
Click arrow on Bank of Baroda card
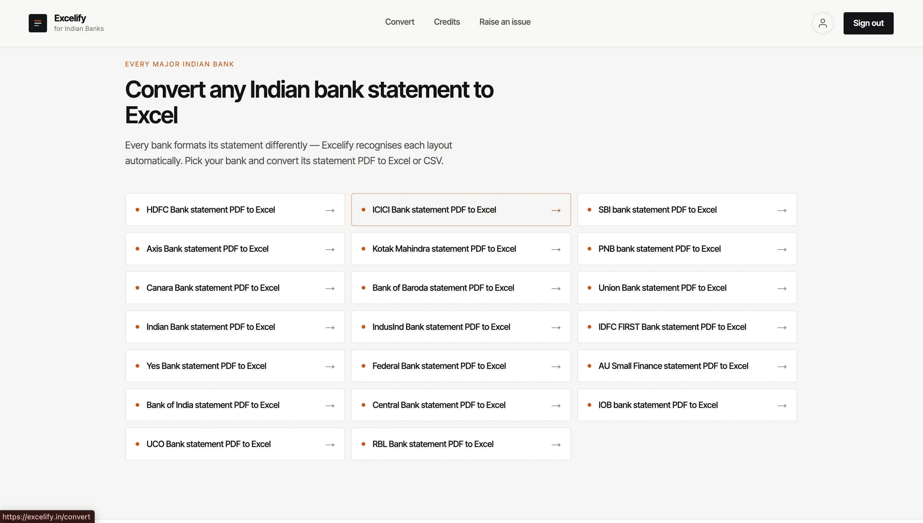coord(556,288)
